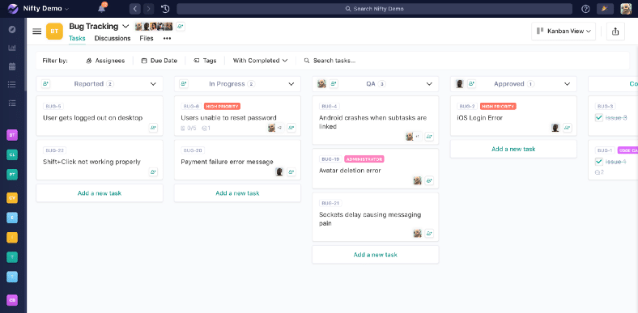The height and width of the screenshot is (313, 638).
Task: Open the Kanban View dropdown
Action: tap(564, 32)
